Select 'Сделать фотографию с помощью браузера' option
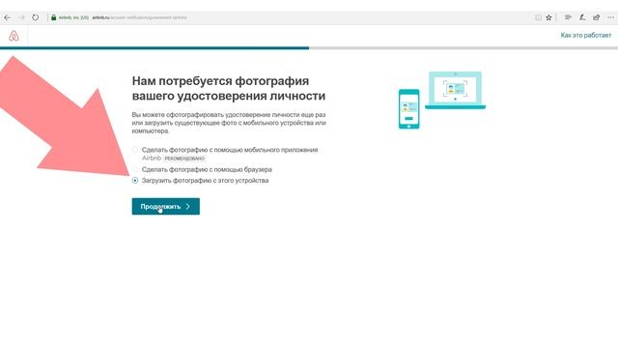 point(135,169)
